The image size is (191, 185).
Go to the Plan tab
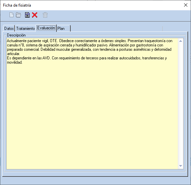[x=63, y=29]
